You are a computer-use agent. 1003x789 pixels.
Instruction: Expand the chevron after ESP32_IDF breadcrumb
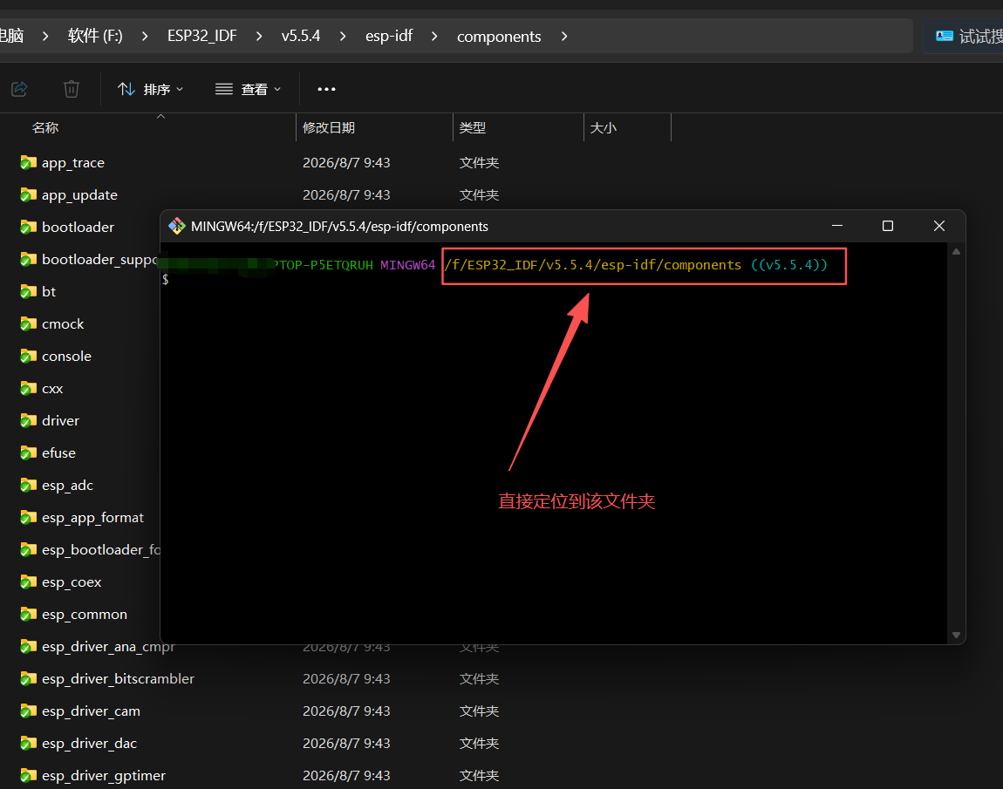point(259,37)
